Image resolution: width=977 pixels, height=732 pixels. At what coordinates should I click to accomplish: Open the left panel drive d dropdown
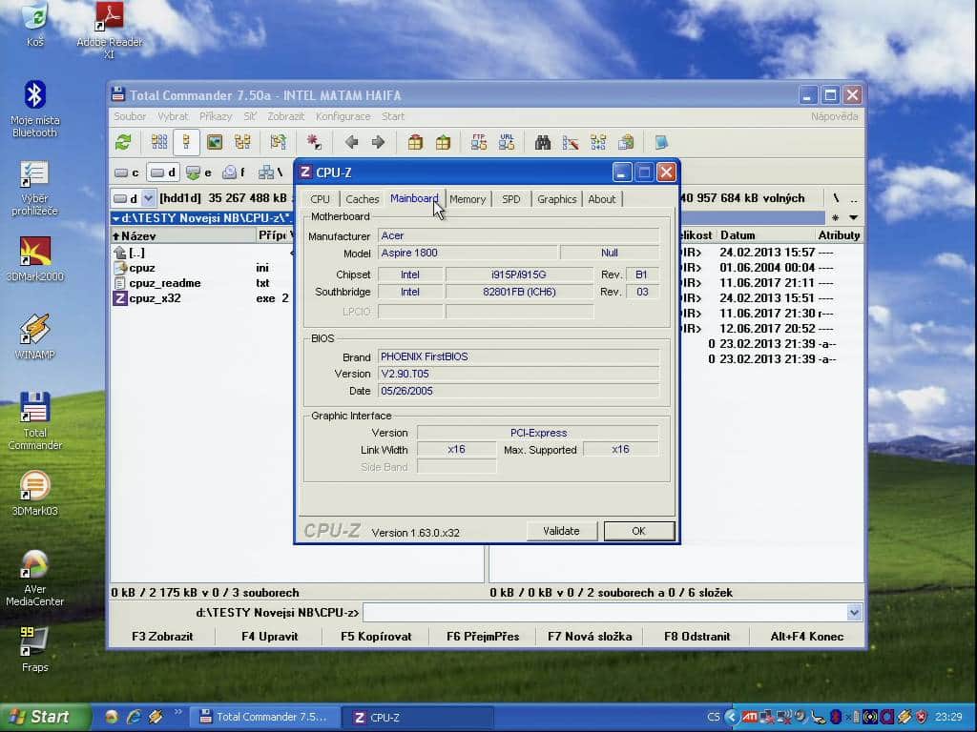click(x=148, y=198)
